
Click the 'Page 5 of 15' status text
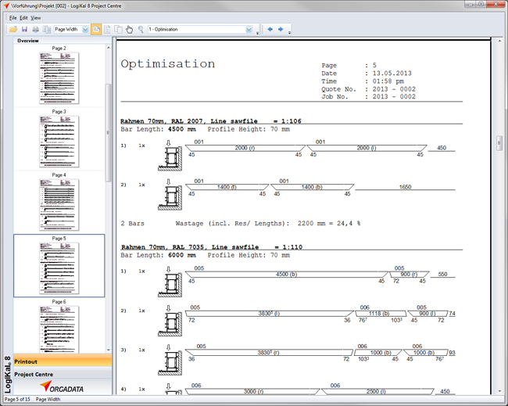pyautogui.click(x=17, y=399)
